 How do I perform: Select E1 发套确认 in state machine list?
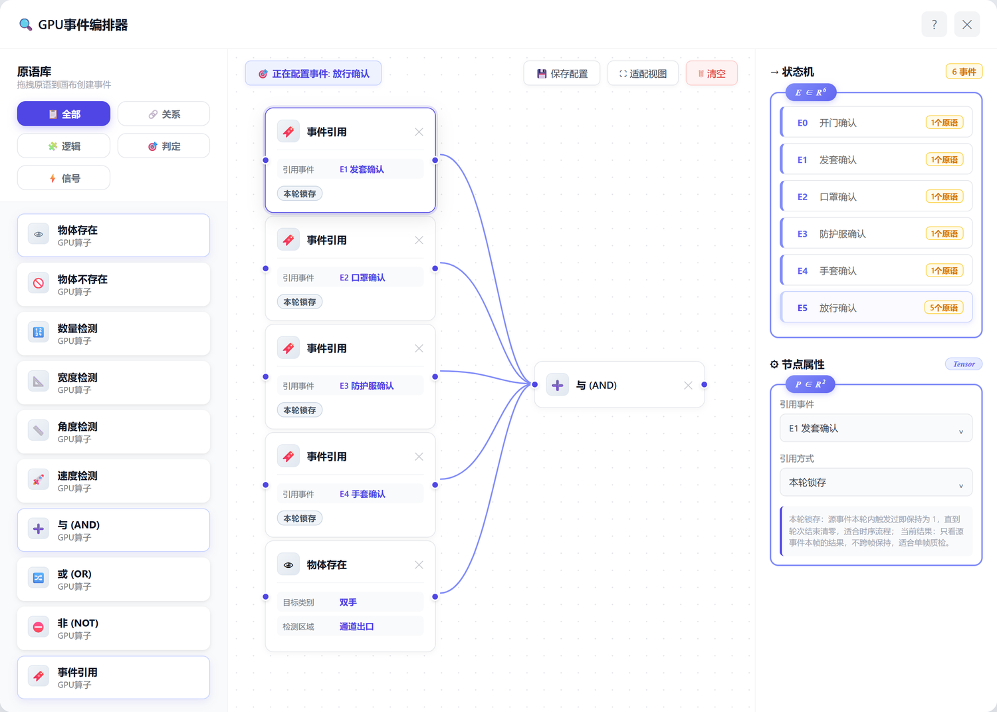(x=876, y=160)
